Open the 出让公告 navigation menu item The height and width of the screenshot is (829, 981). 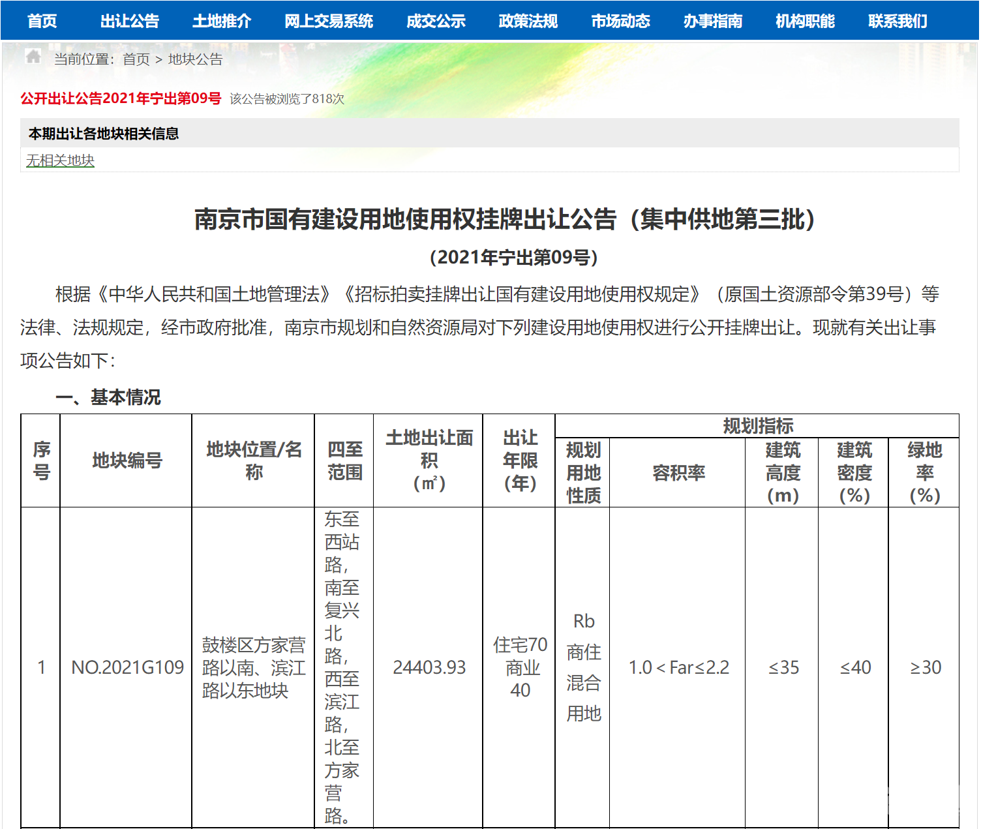[130, 20]
